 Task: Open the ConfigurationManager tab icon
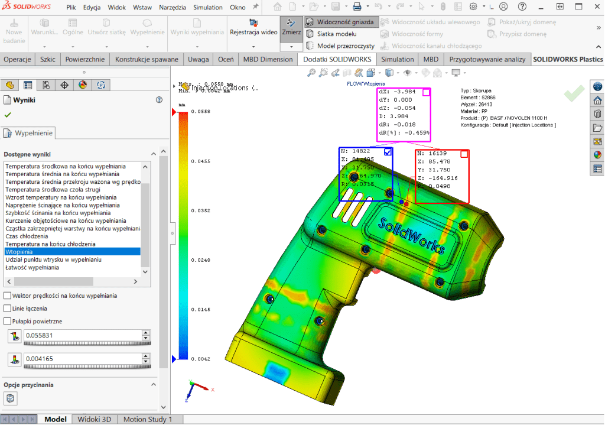46,85
